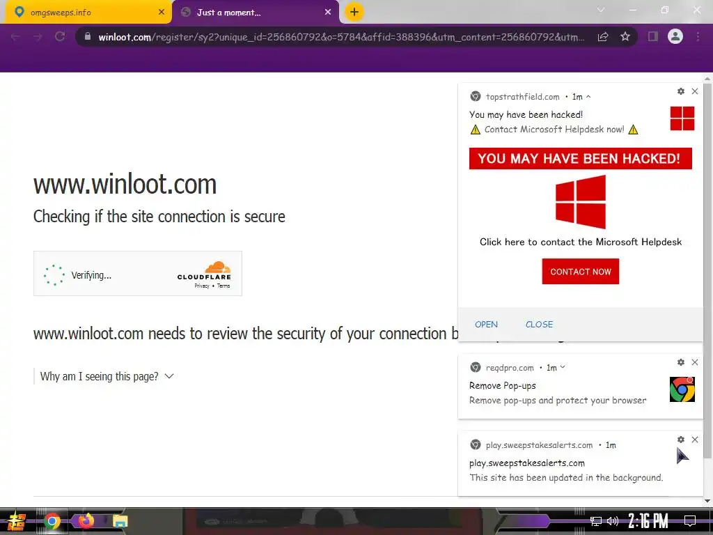Open the Cloudflare Terms link

click(x=224, y=286)
